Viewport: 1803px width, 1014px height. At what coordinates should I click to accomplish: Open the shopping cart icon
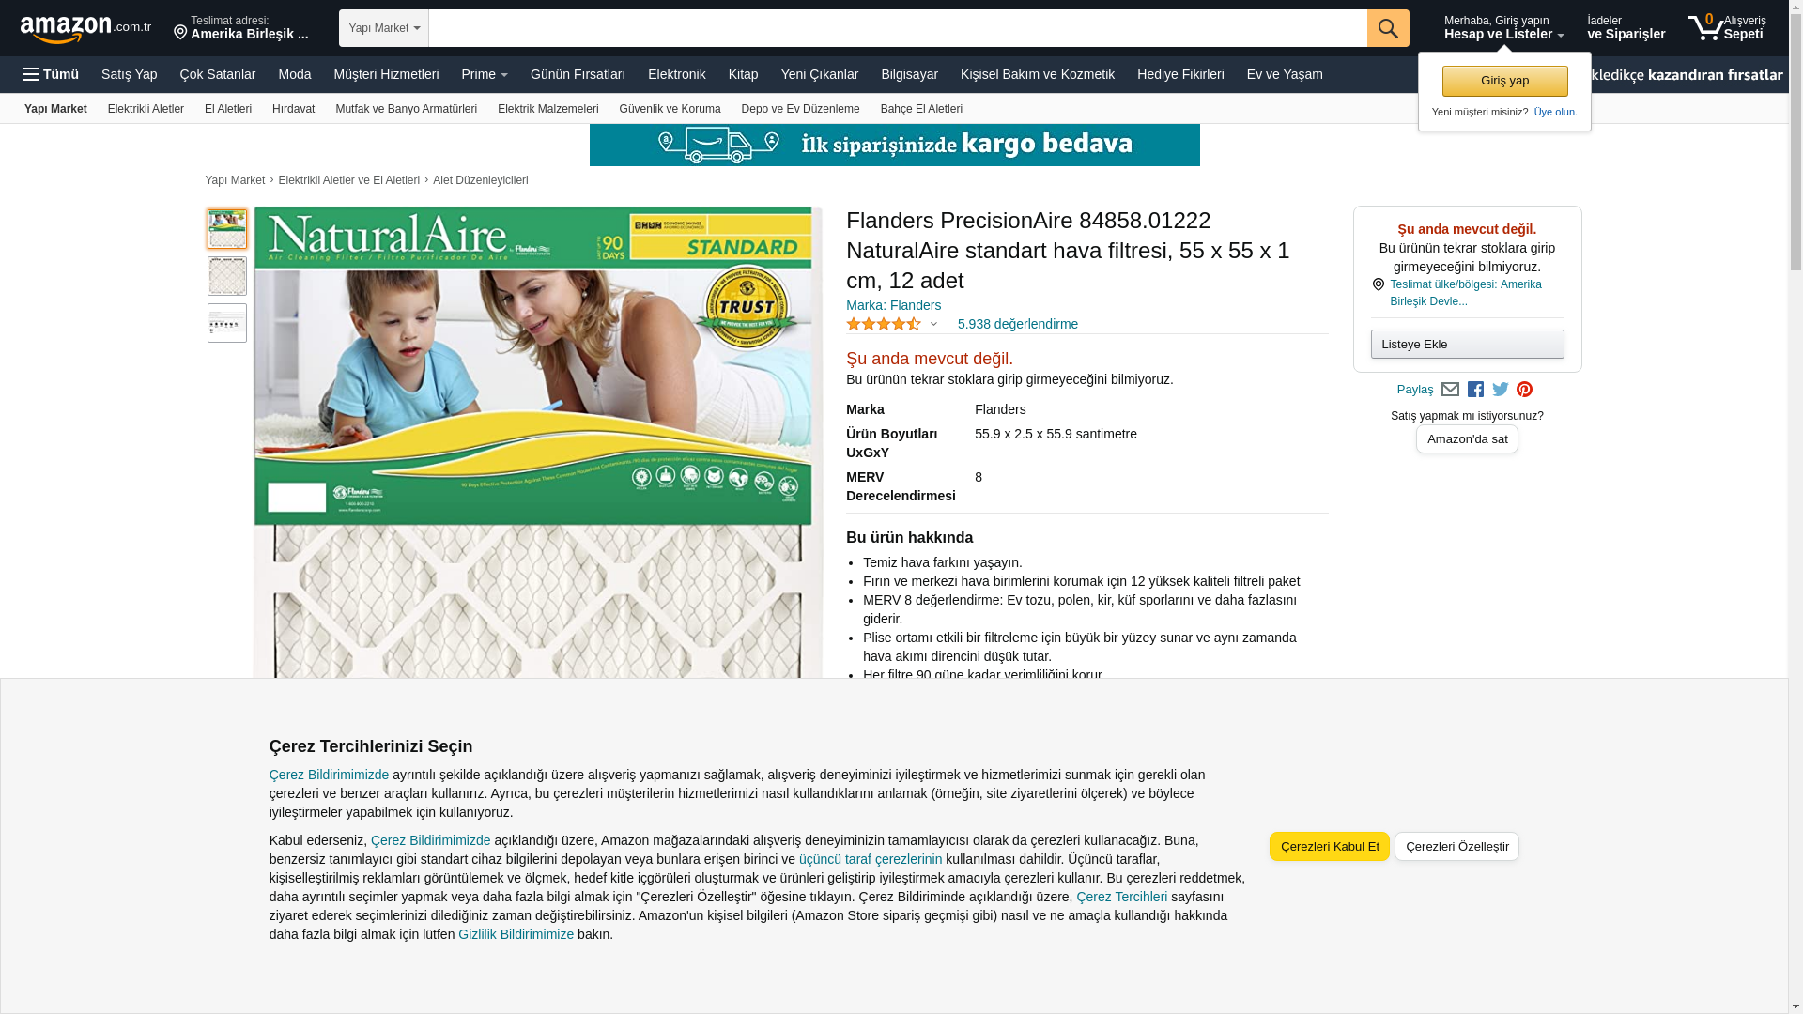pos(1727,27)
